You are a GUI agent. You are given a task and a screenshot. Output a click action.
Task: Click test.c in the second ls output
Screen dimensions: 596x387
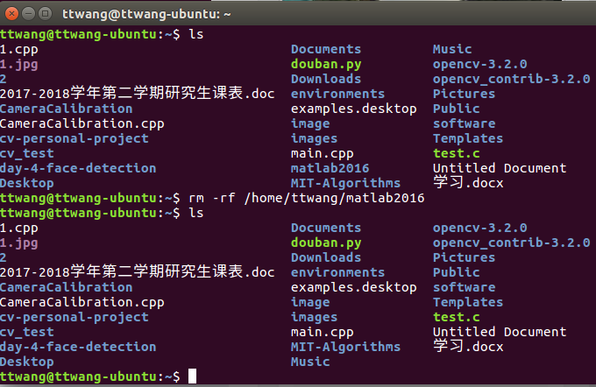click(456, 317)
